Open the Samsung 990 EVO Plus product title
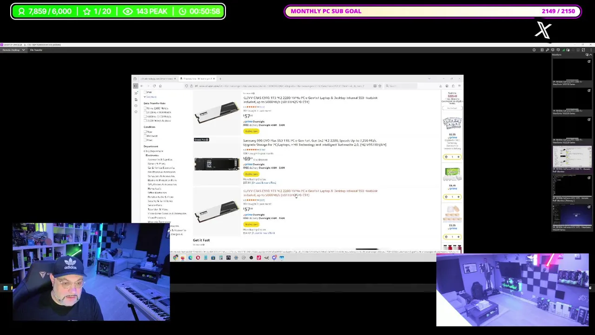The image size is (595, 335). (315, 143)
